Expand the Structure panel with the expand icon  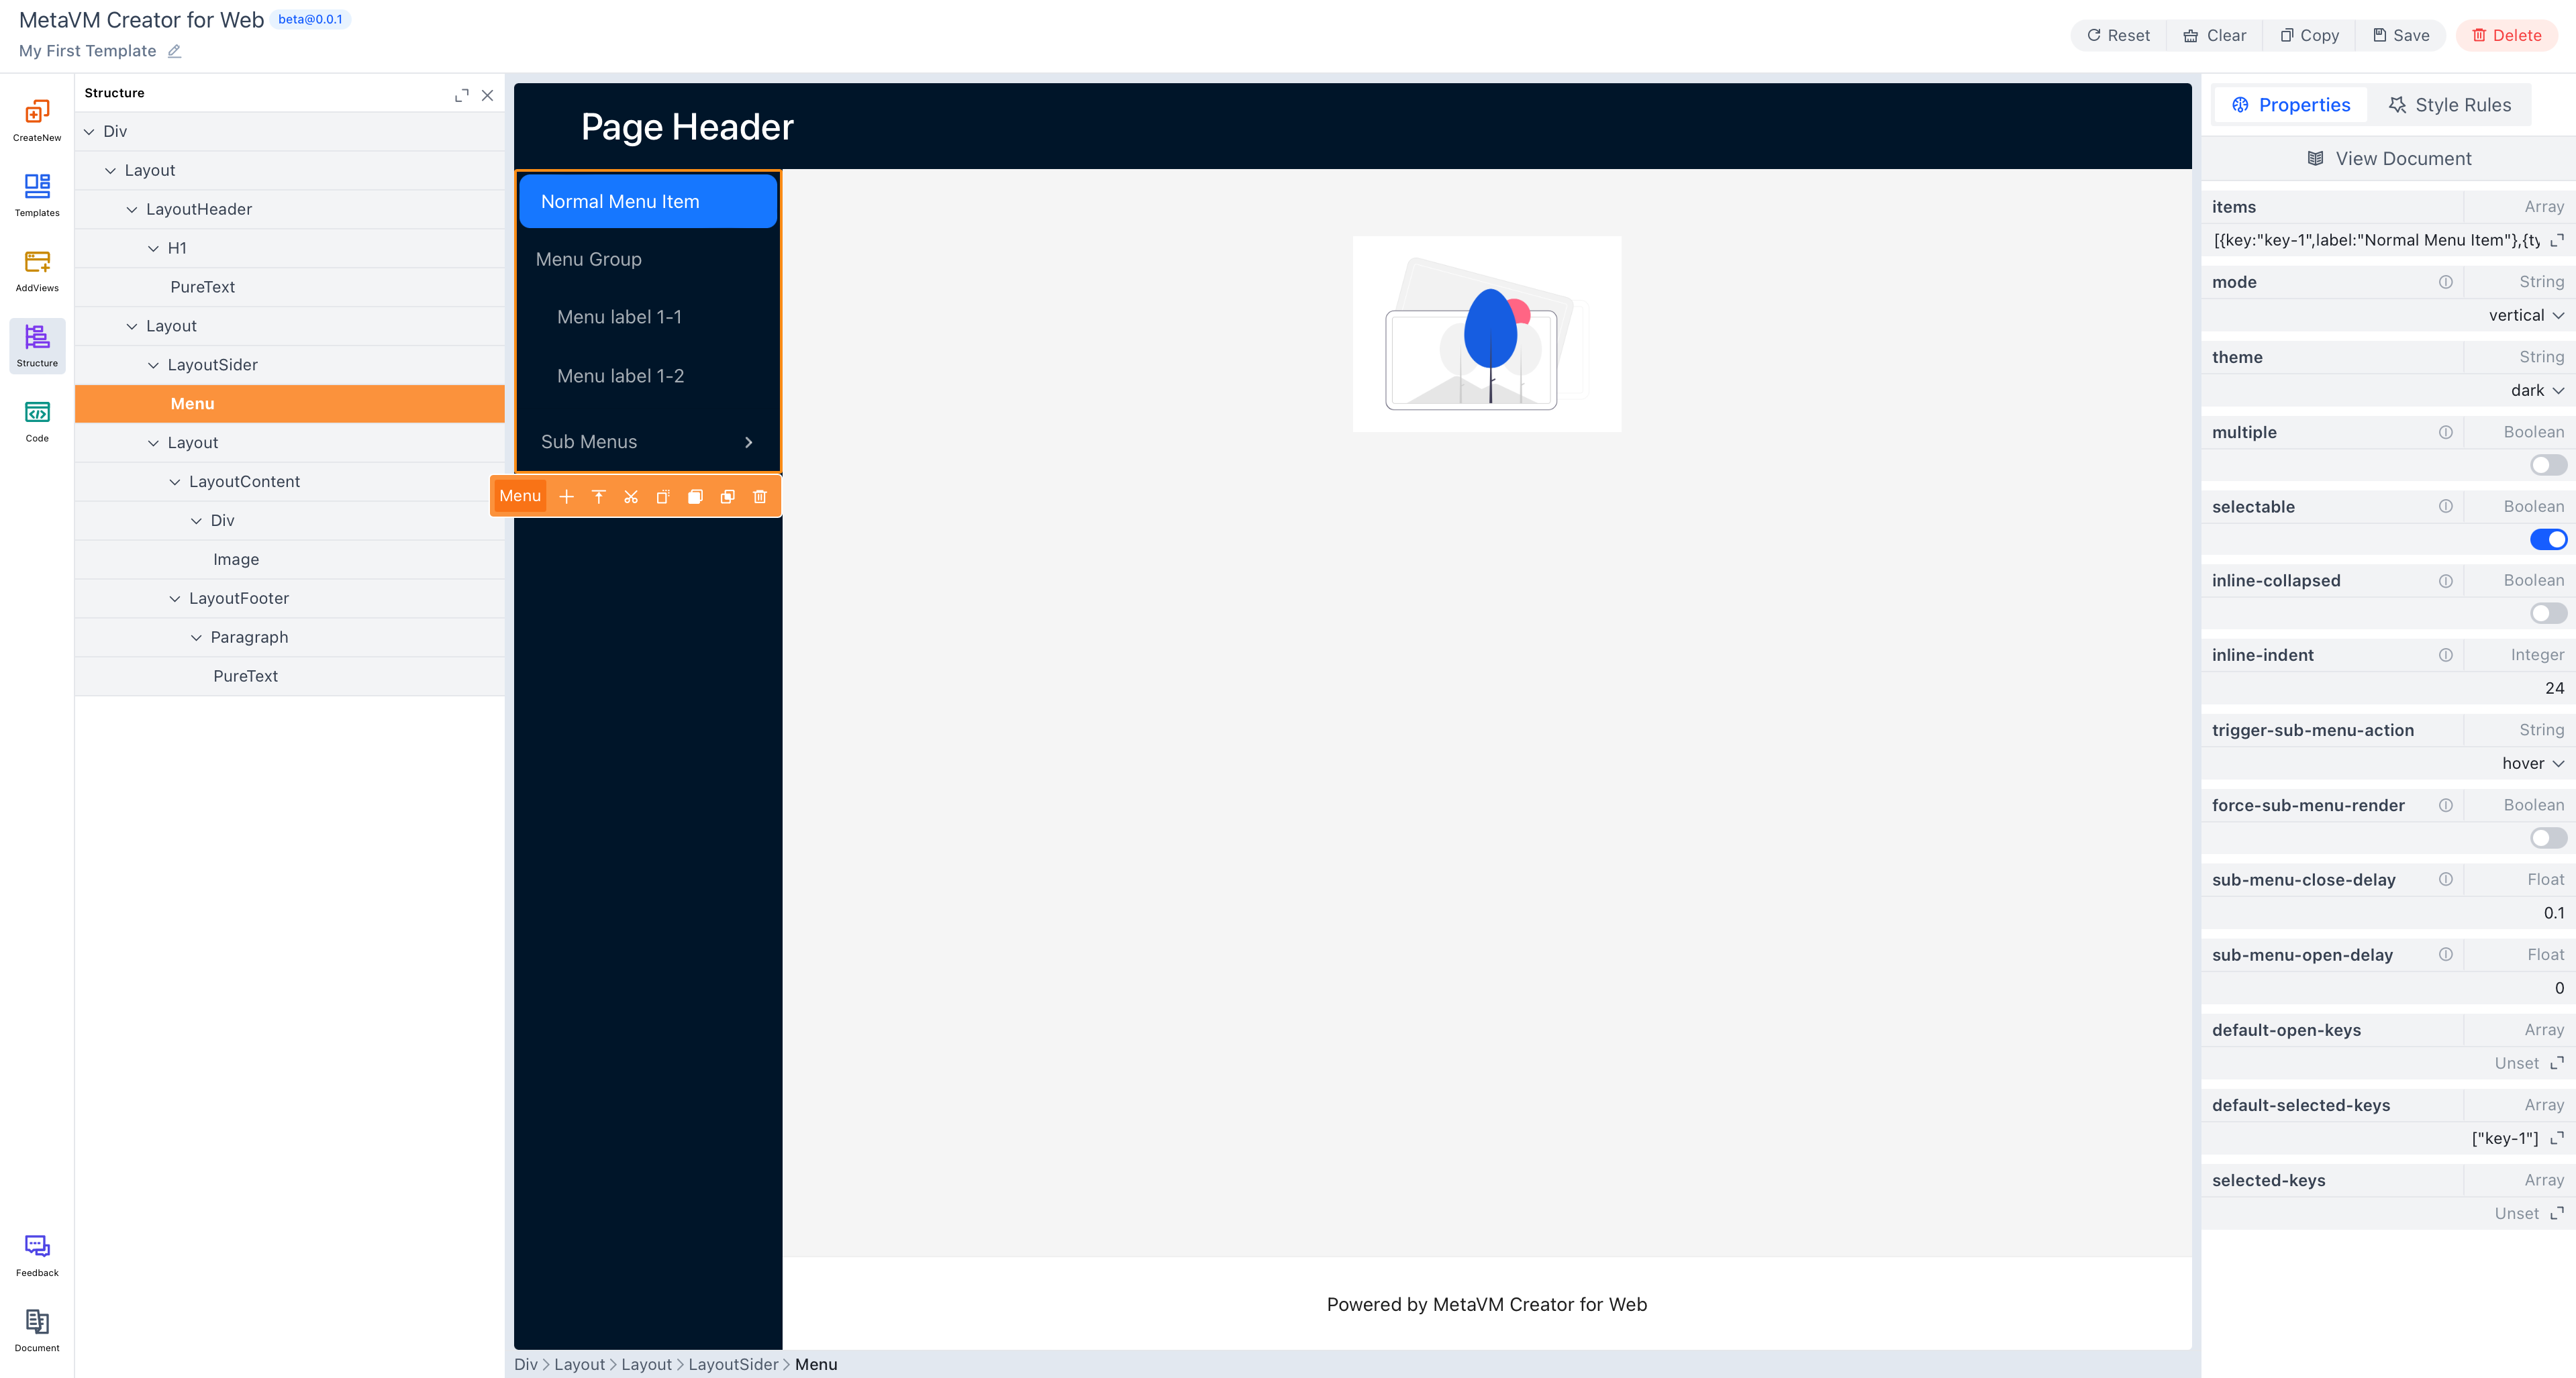click(462, 95)
